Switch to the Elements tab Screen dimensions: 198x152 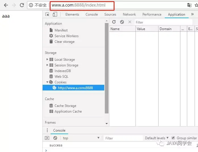pyautogui.click(x=72, y=14)
